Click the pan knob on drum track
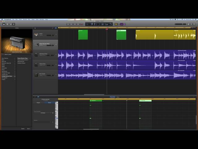The height and width of the screenshot is (149, 198). [x=56, y=35]
